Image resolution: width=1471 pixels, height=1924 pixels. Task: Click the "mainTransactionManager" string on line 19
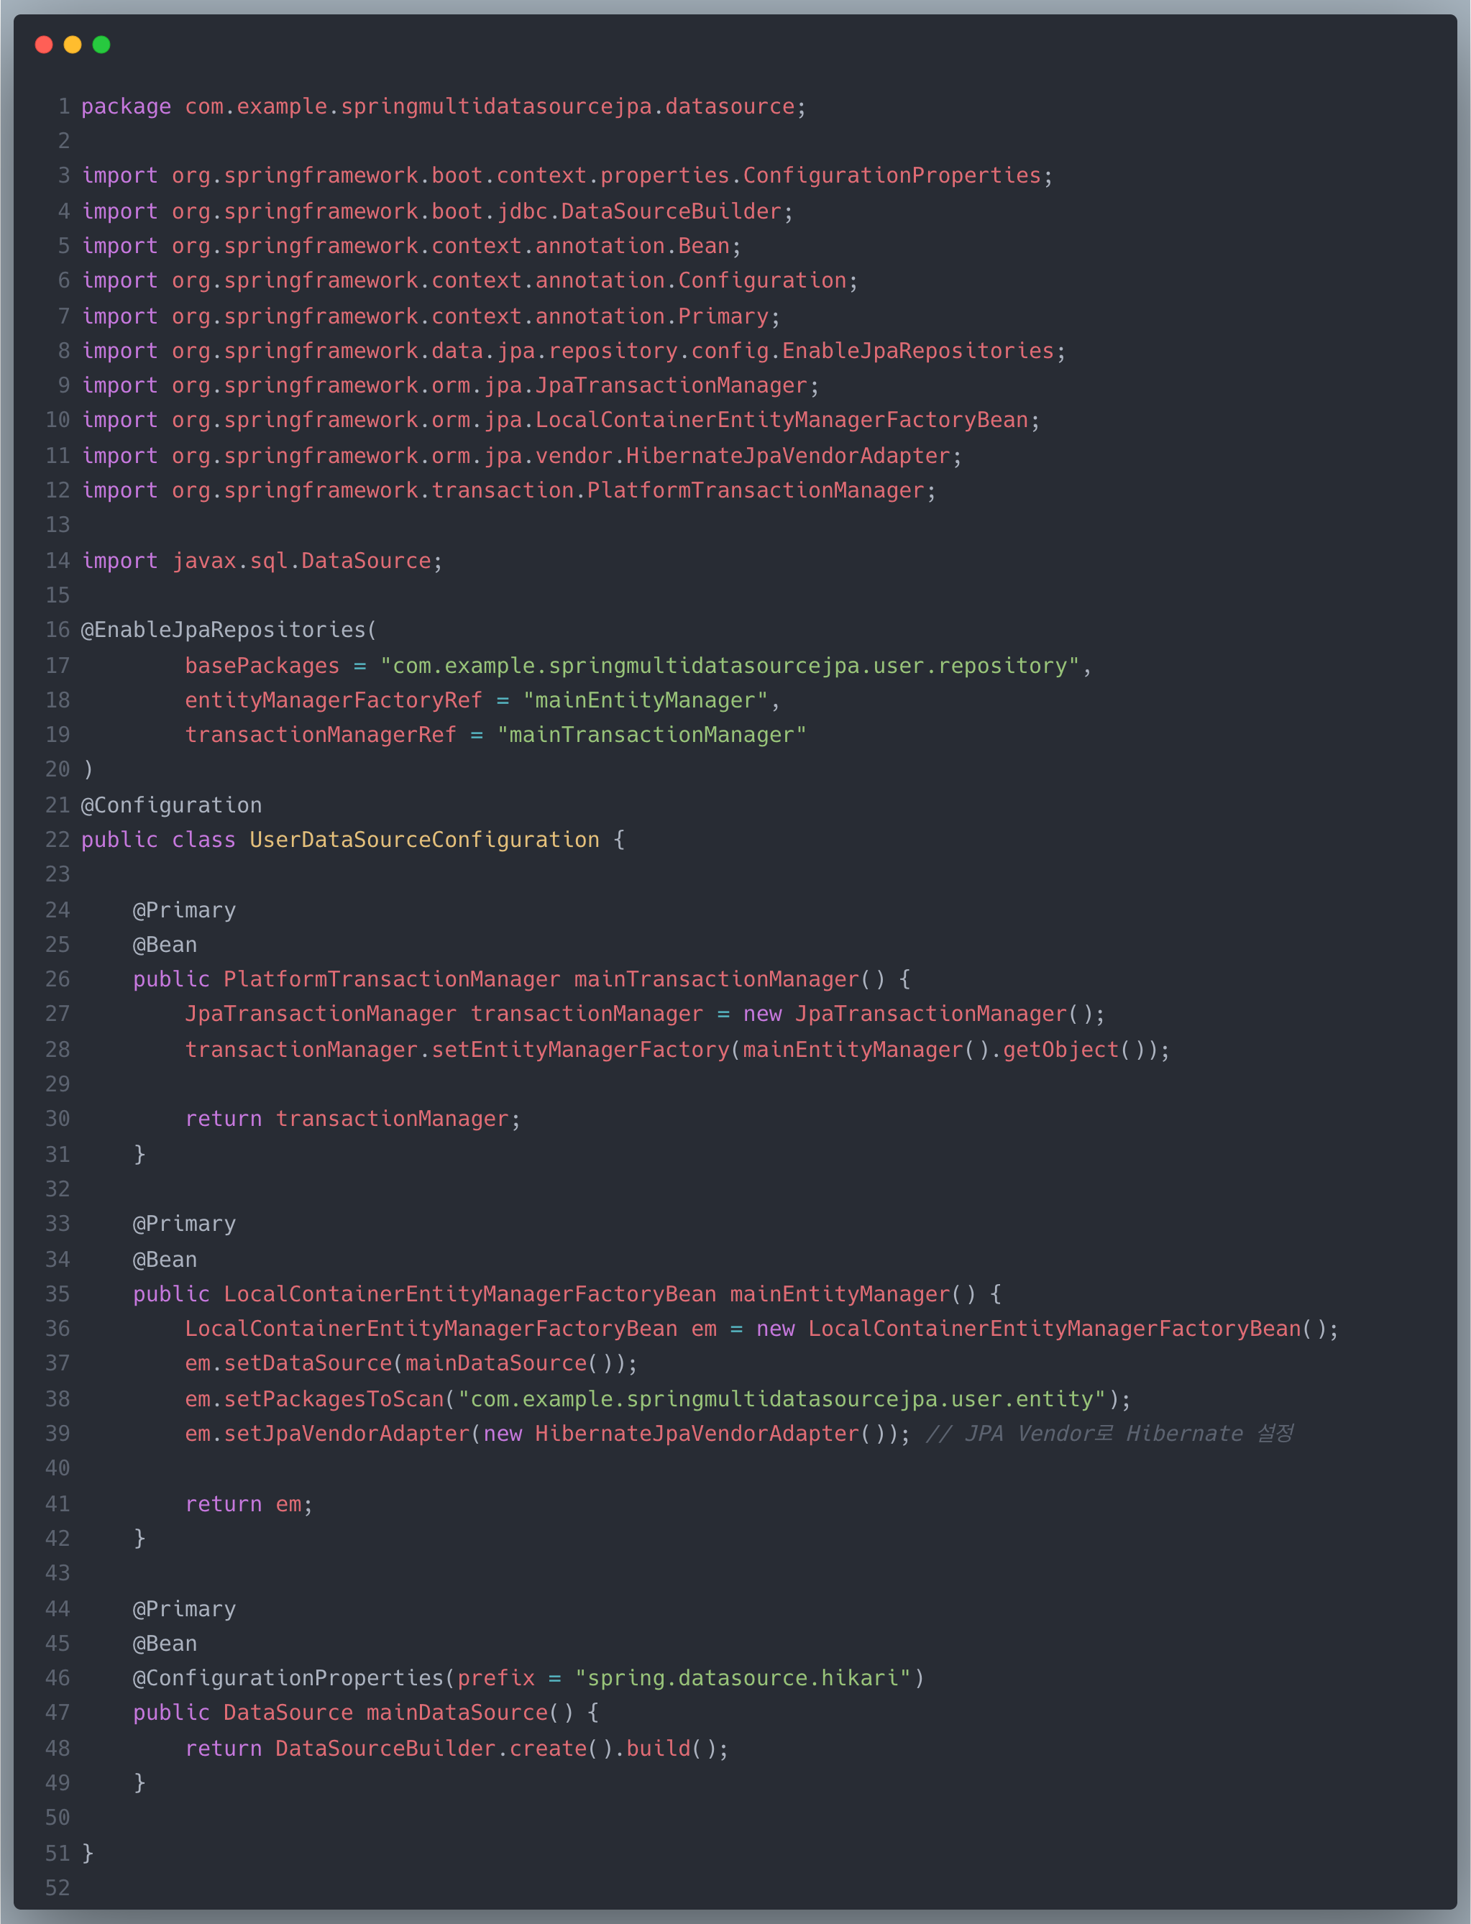tap(651, 735)
